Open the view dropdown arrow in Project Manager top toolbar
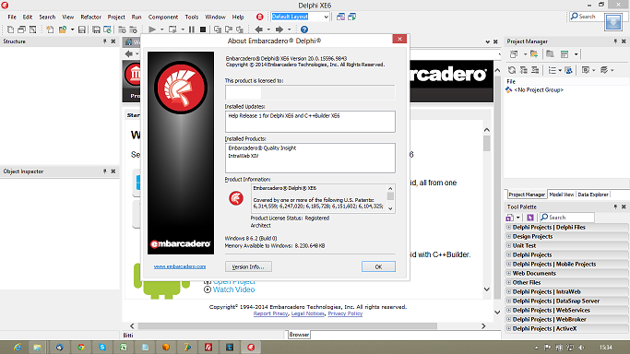The height and width of the screenshot is (354, 630). (x=576, y=54)
